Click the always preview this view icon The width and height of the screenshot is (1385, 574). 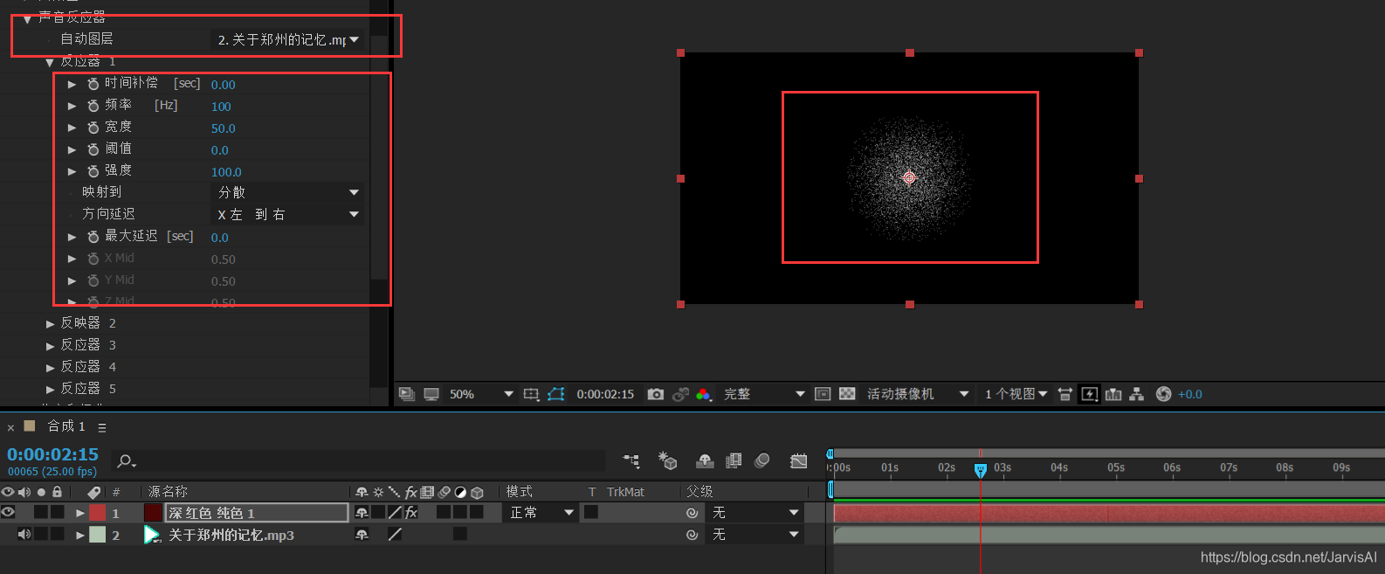click(406, 394)
